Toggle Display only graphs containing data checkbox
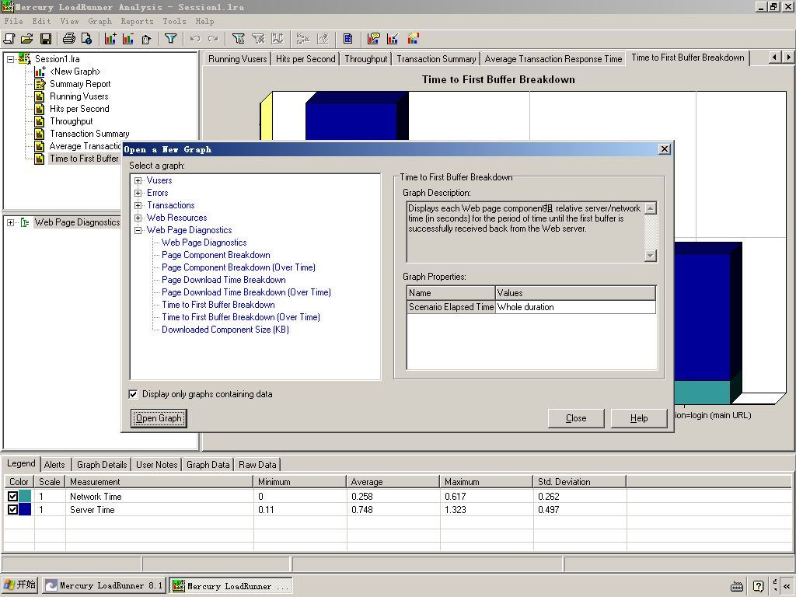 pyautogui.click(x=133, y=394)
